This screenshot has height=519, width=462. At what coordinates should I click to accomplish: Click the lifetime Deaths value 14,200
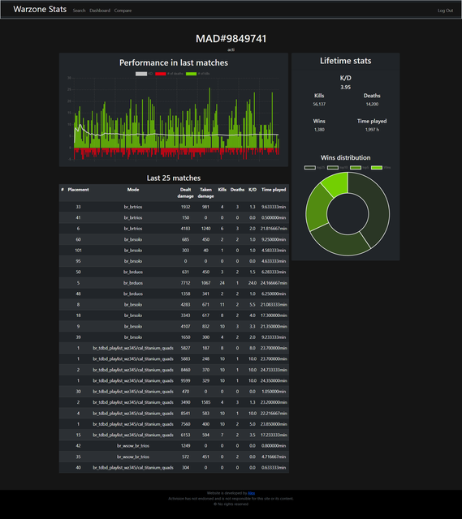pyautogui.click(x=372, y=105)
